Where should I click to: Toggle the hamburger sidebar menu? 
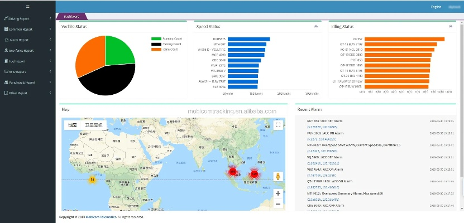[27, 6]
